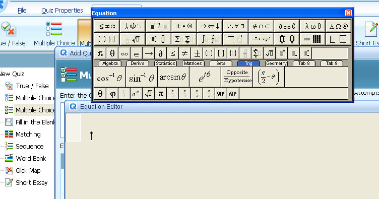This screenshot has height=199, width=379.
Task: Insert the arcsin theta expression
Action: pos(173,77)
